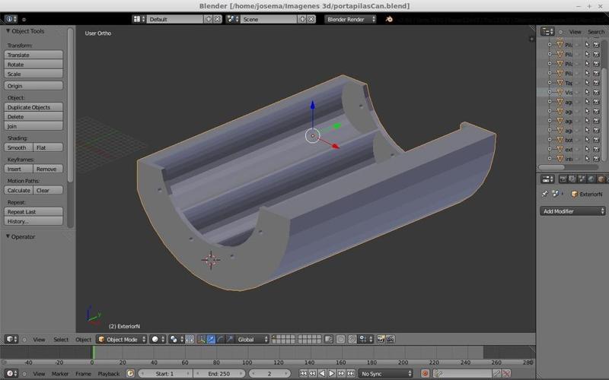Jump to the last frame in timeline
Image resolution: width=609 pixels, height=380 pixels.
pos(350,374)
